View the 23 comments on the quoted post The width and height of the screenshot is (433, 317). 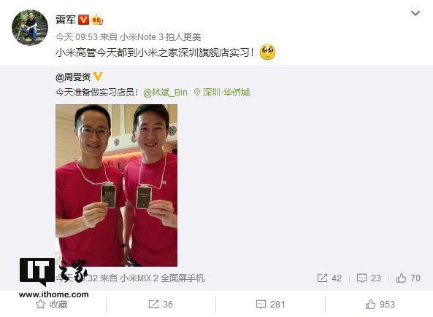pos(369,278)
